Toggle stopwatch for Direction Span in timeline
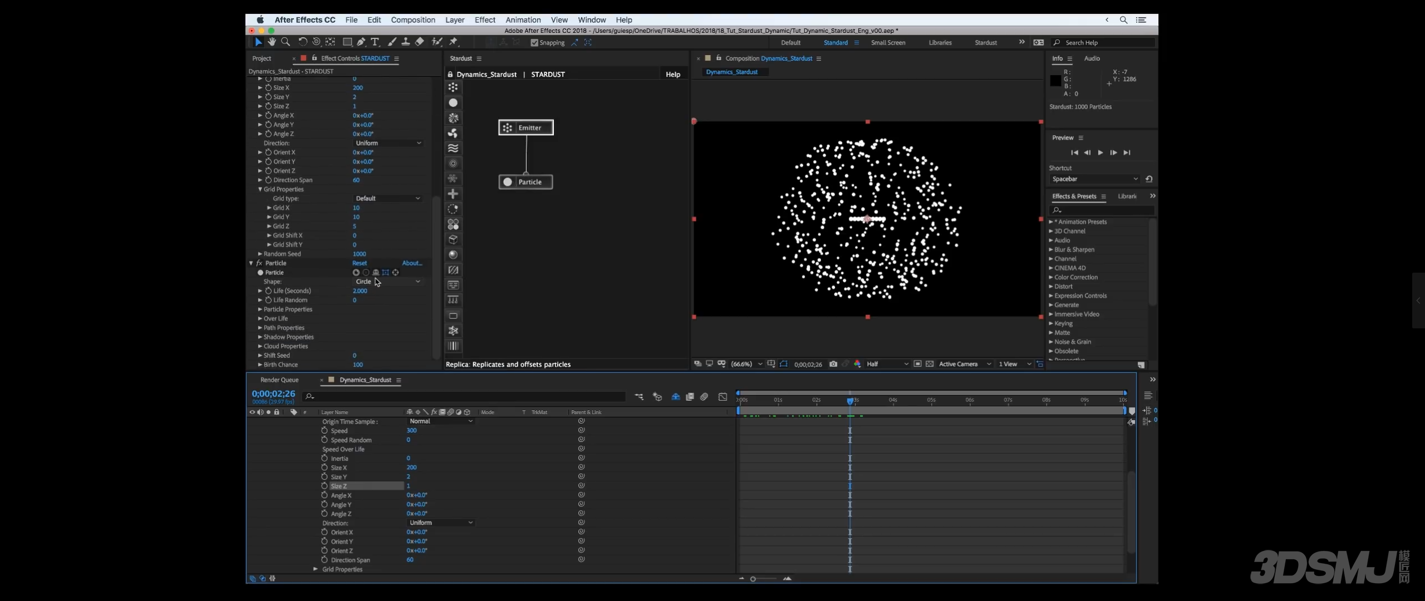This screenshot has height=601, width=1425. [325, 560]
